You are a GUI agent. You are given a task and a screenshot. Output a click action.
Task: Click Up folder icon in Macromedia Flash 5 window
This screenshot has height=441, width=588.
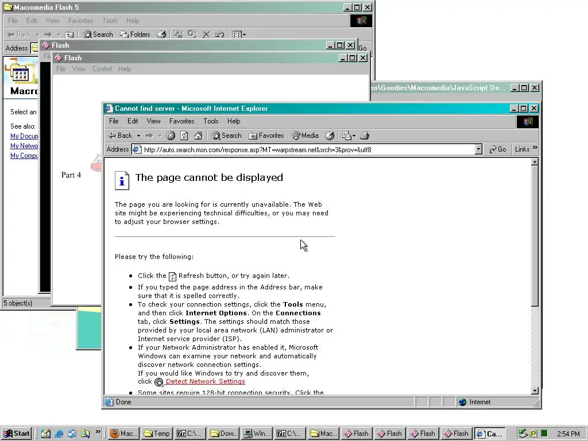tap(69, 34)
